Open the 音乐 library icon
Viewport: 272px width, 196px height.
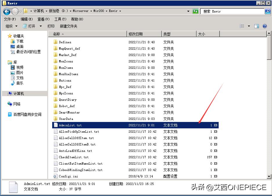13,83
